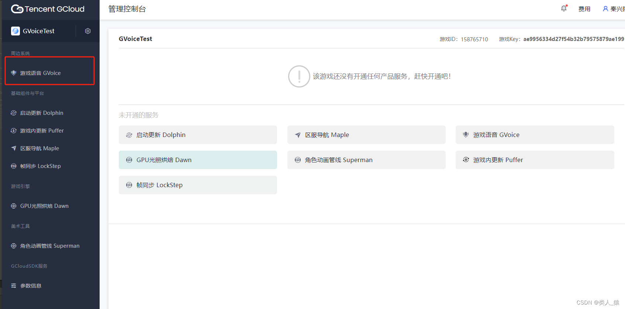Image resolution: width=625 pixels, height=309 pixels.
Task: Click the 游戏Key value string
Action: pyautogui.click(x=574, y=39)
